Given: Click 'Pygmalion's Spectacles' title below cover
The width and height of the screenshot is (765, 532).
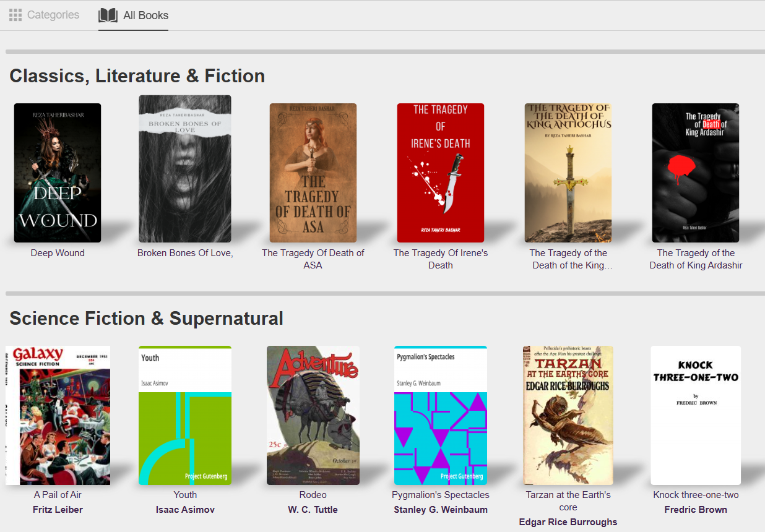Looking at the screenshot, I should click(441, 495).
